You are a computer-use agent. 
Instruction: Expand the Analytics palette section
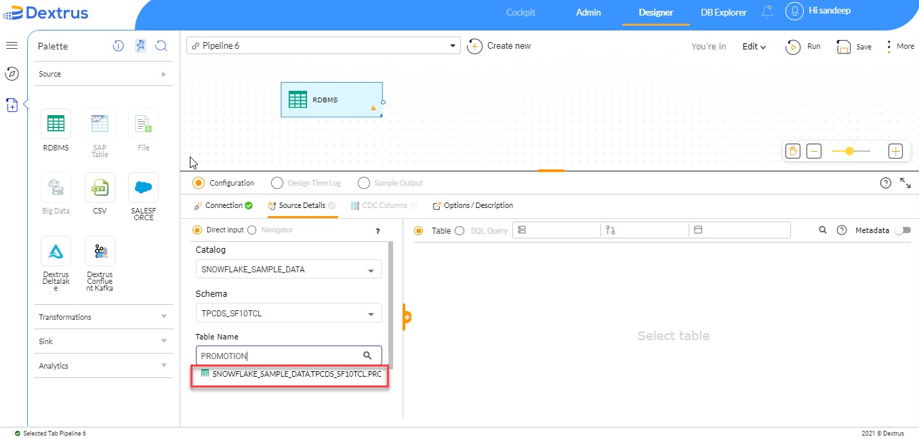104,366
